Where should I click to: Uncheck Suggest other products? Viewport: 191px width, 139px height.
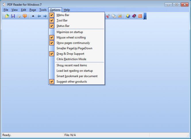coord(76,81)
